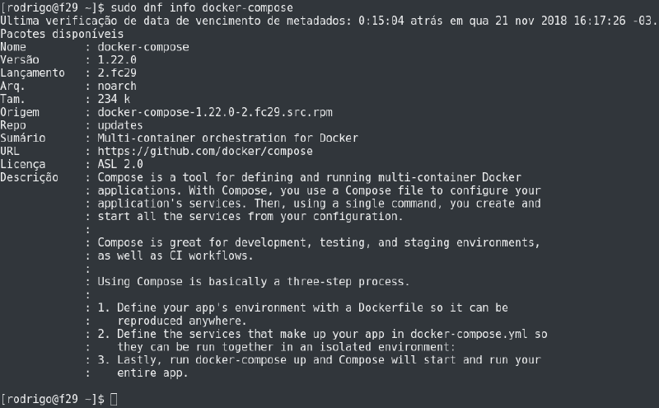Click the 'Pacotes disponíveis' heading line

63,35
